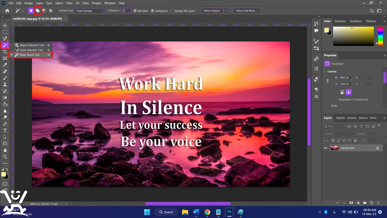Click the canvas Width field
The height and width of the screenshot is (218, 387).
tap(345, 77)
